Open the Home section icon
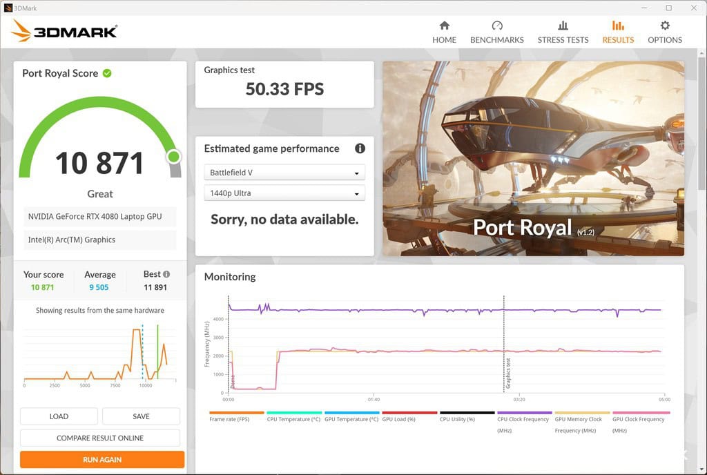This screenshot has height=475, width=707. 444,26
